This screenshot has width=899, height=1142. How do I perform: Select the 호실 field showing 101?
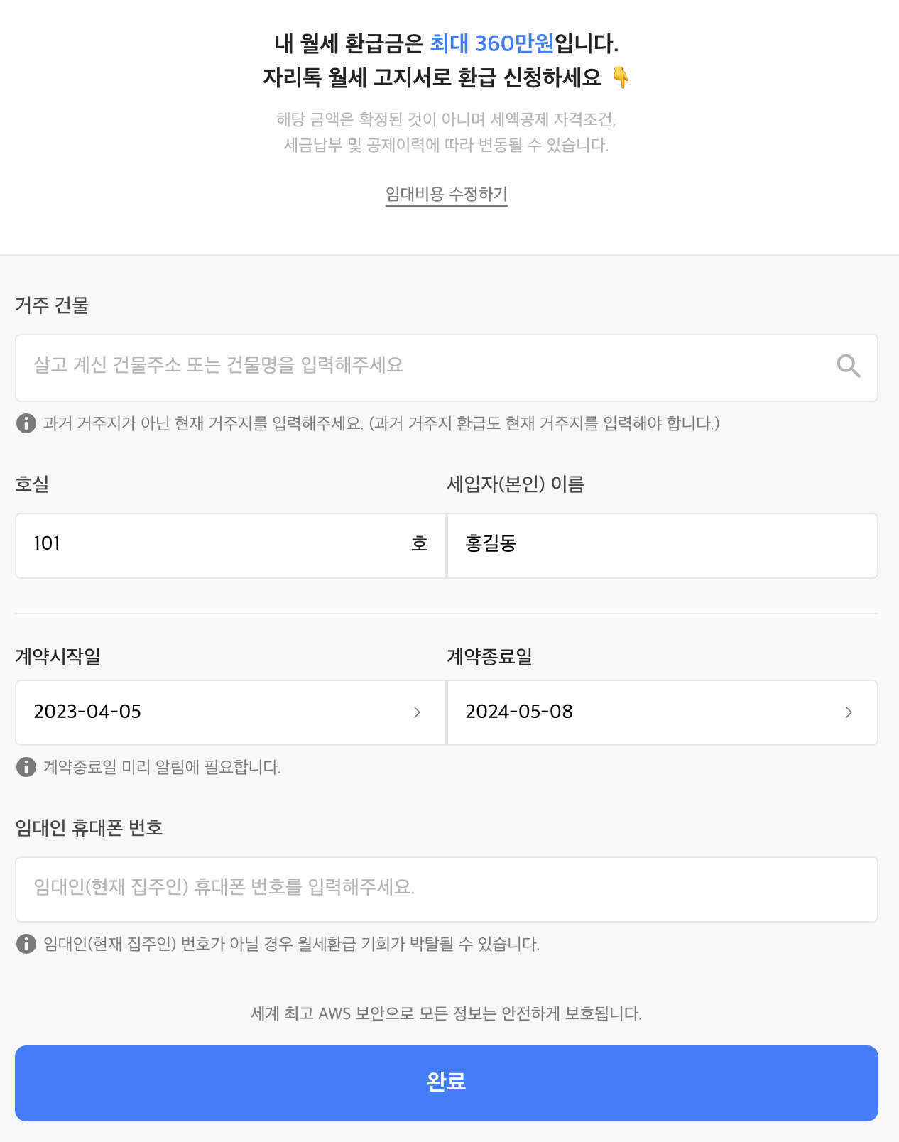click(213, 545)
